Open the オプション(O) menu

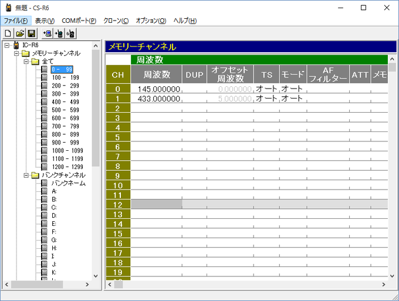click(151, 21)
